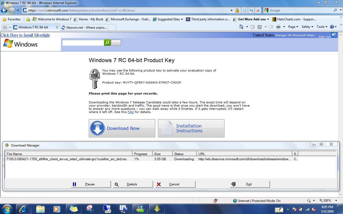This screenshot has width=343, height=214.
Task: Click the browser Back button
Action: (x=4, y=10)
